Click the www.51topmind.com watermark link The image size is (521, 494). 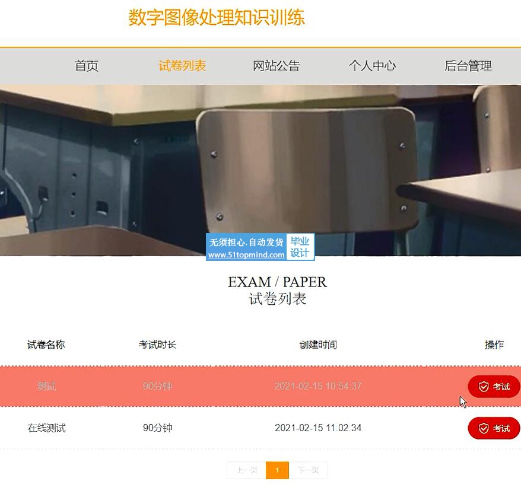pos(246,255)
